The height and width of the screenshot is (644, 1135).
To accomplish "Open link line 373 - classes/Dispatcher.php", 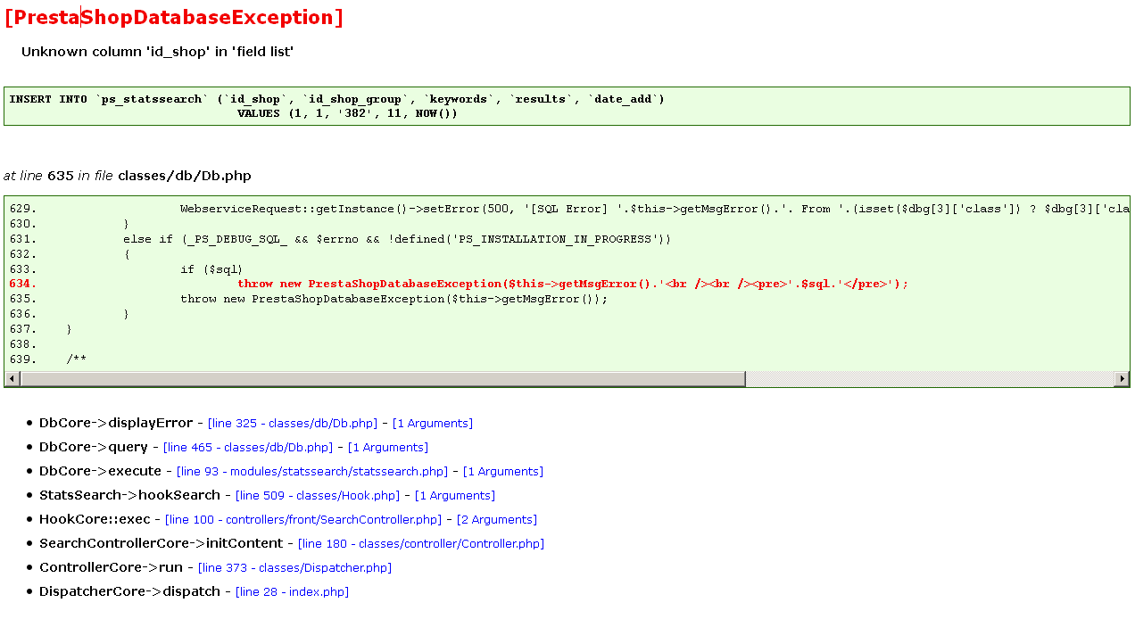I will 294,568.
